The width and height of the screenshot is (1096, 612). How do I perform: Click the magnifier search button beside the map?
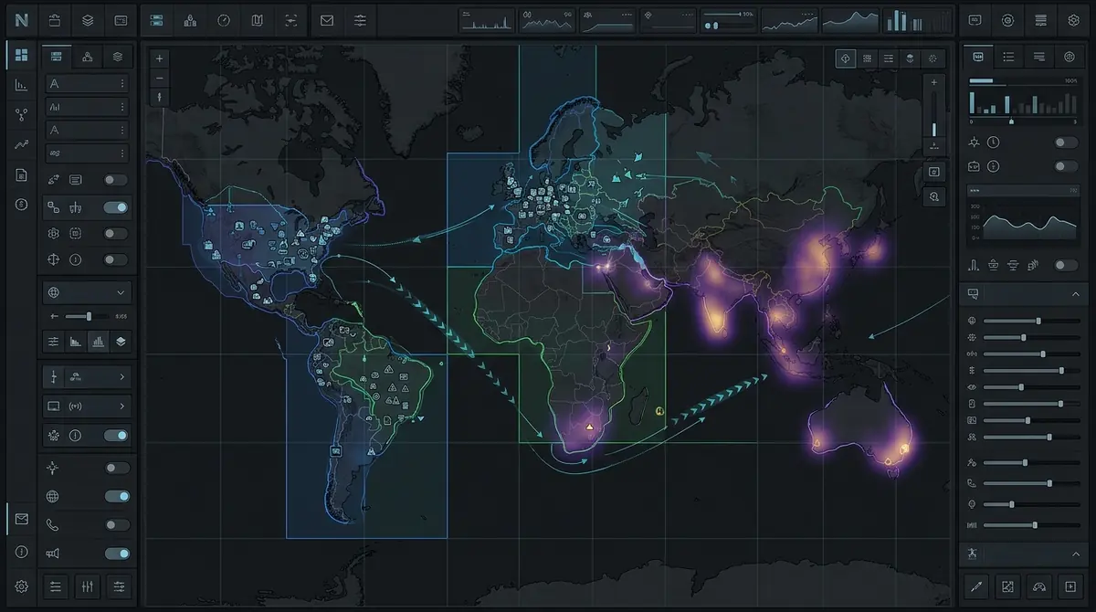(x=933, y=195)
